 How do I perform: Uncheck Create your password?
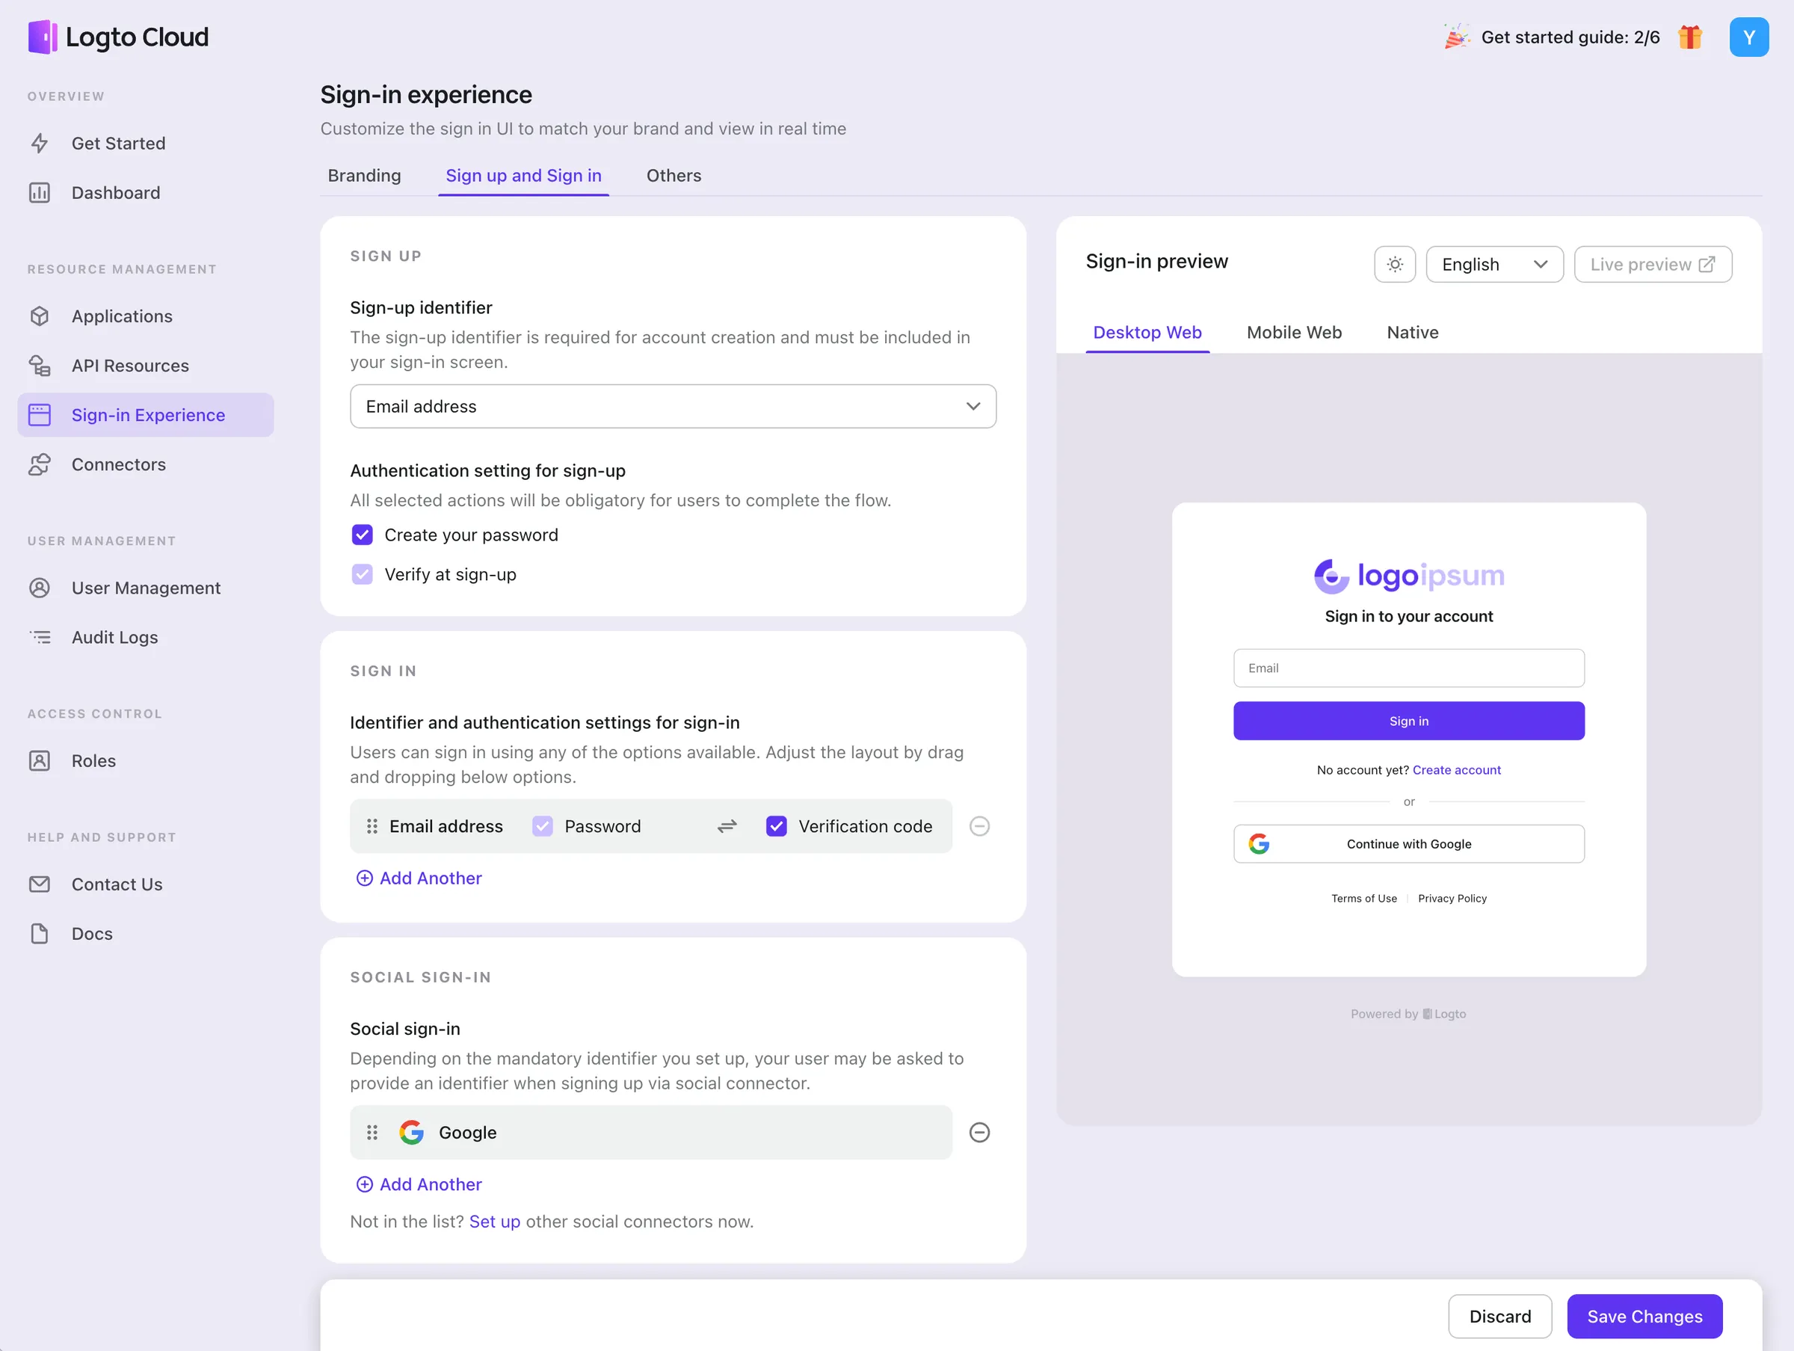point(362,534)
